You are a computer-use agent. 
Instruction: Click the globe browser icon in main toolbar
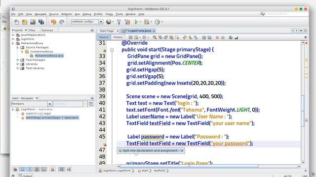(x=109, y=22)
